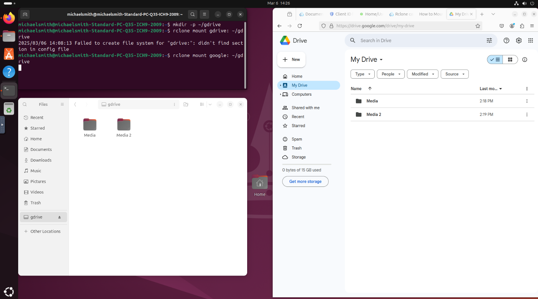Viewport: 538px width, 299px height.
Task: Open Google apps grid launcher
Action: pyautogui.click(x=531, y=41)
